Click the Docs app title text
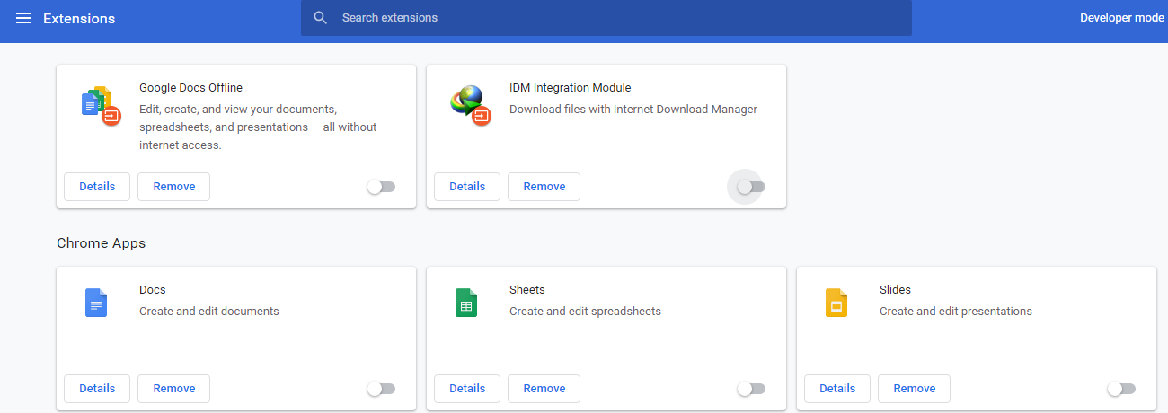The width and height of the screenshot is (1168, 413). (153, 290)
